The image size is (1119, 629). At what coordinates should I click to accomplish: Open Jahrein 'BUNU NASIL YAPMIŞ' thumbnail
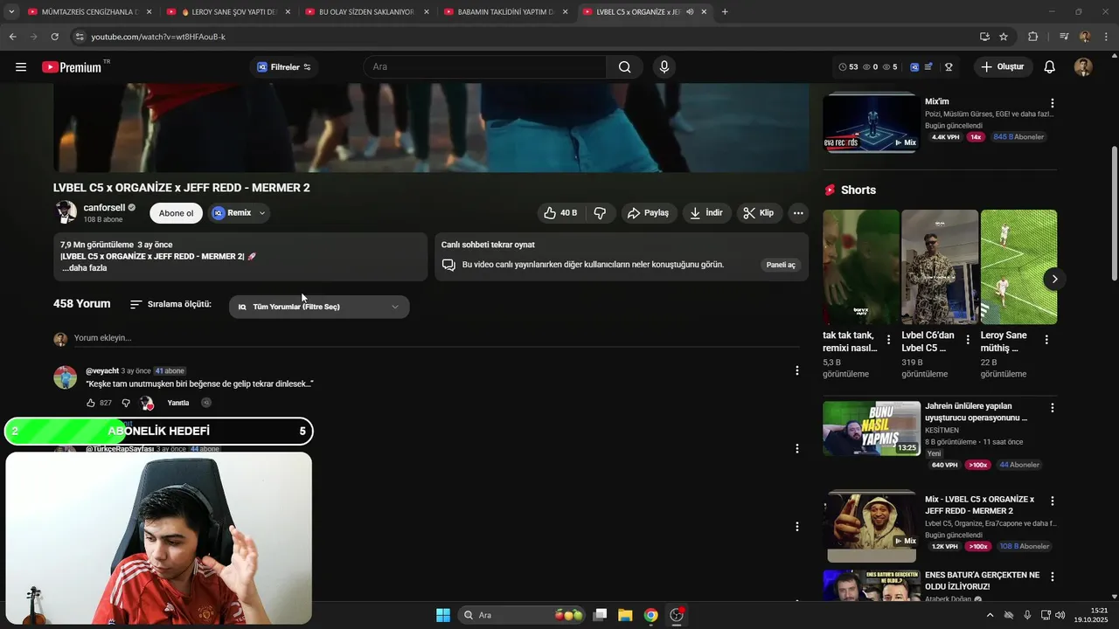tap(872, 428)
